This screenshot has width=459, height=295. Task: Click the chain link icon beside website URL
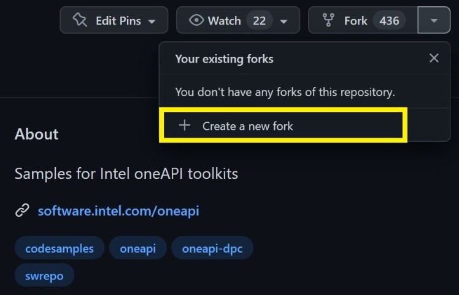point(22,211)
